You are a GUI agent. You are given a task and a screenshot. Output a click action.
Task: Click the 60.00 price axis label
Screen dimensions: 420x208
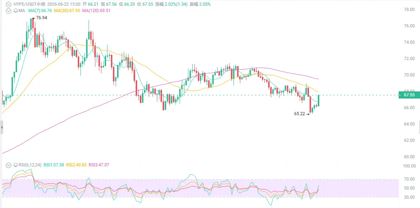point(409,156)
